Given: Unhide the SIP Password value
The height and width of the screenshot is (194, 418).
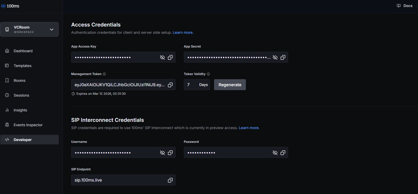Looking at the screenshot, I should tap(275, 153).
